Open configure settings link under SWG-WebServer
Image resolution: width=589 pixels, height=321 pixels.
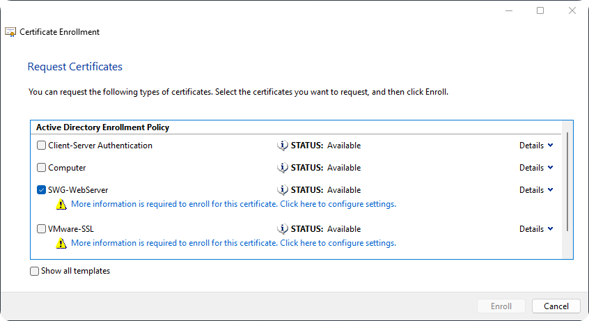pyautogui.click(x=233, y=205)
